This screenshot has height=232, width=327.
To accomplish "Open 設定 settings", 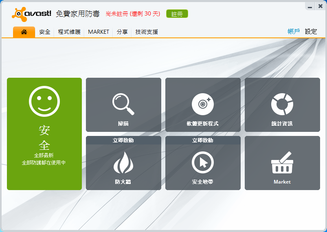I will 311,31.
